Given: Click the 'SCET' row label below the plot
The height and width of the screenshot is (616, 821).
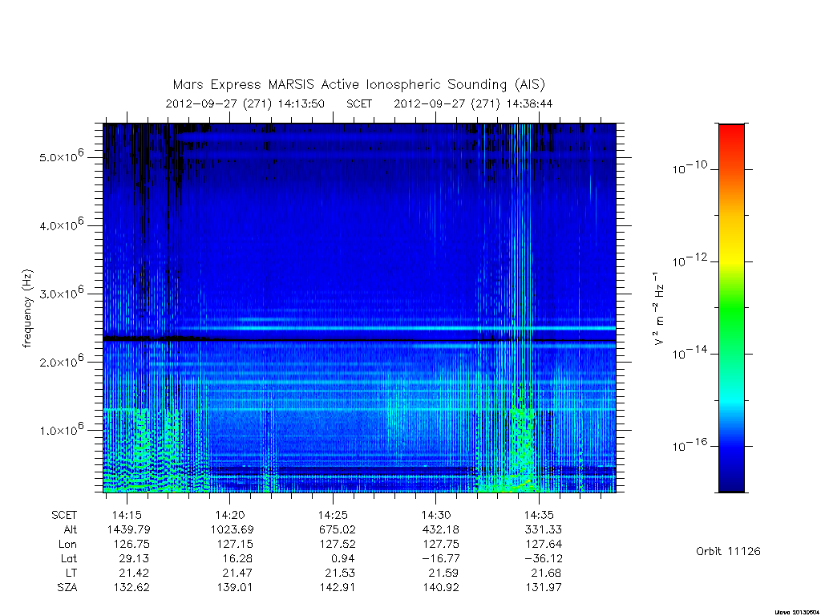Looking at the screenshot, I should [x=64, y=516].
